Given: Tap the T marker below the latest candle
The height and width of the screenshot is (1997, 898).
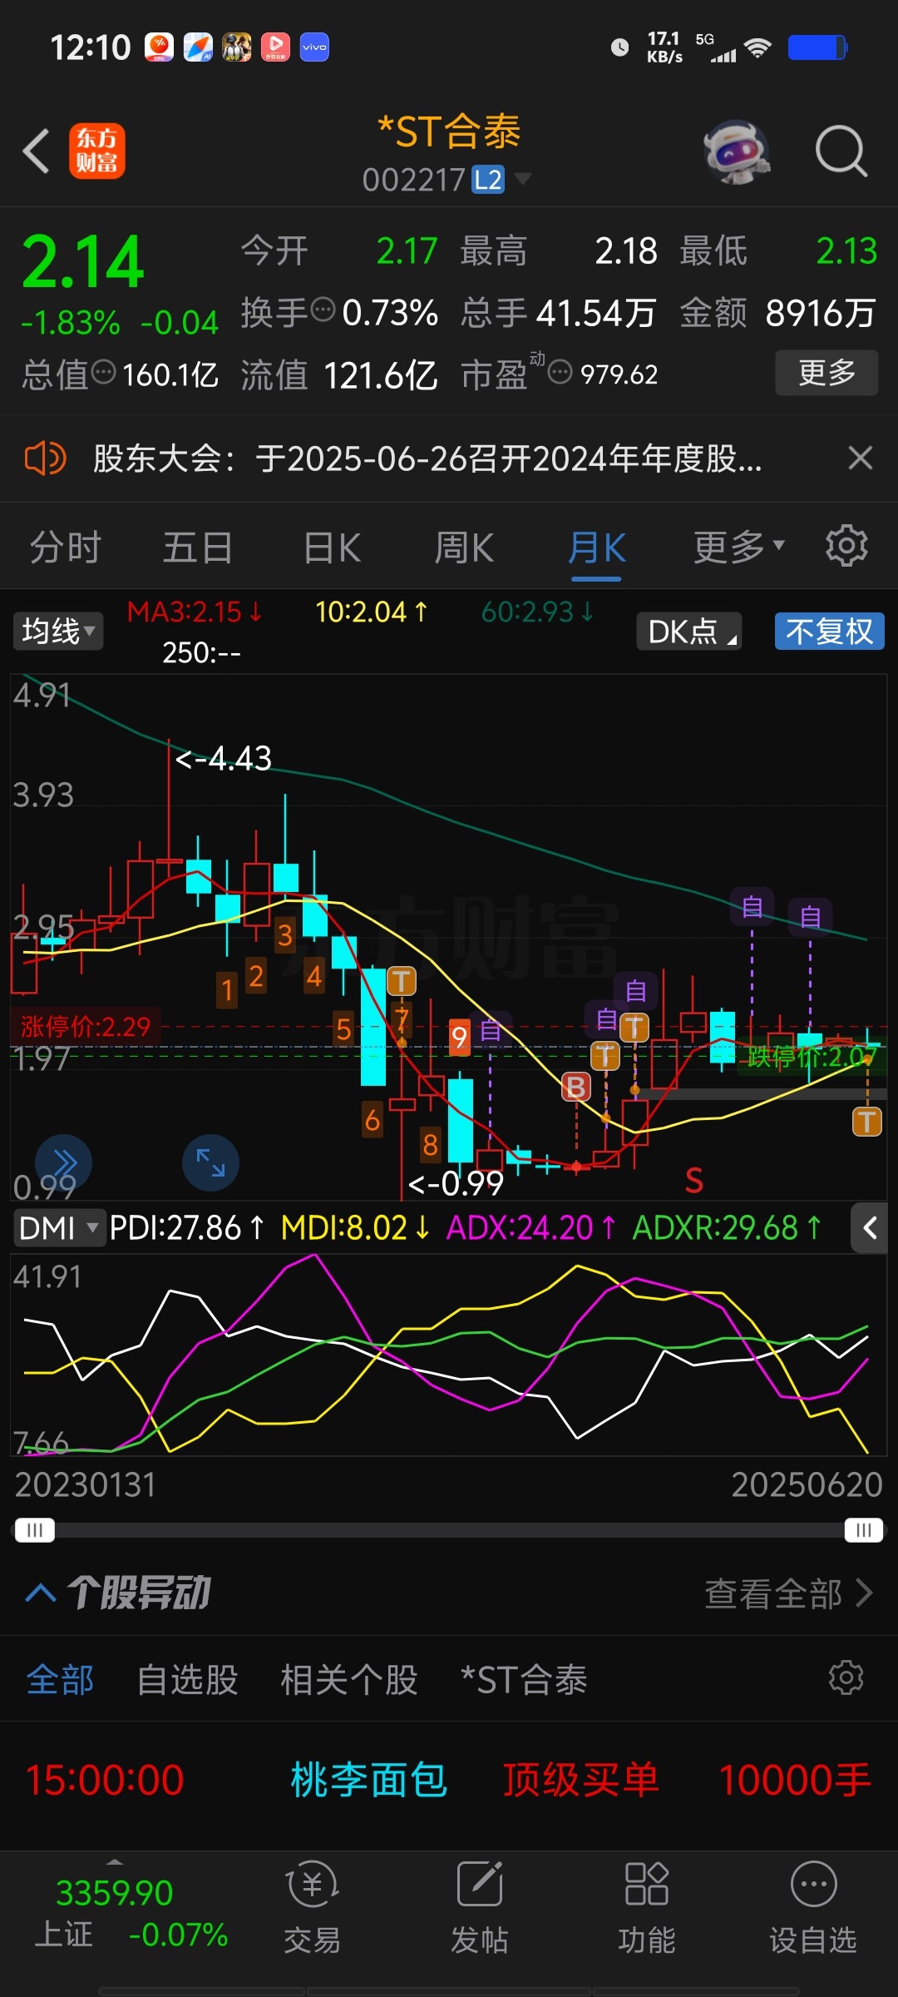Looking at the screenshot, I should [866, 1122].
